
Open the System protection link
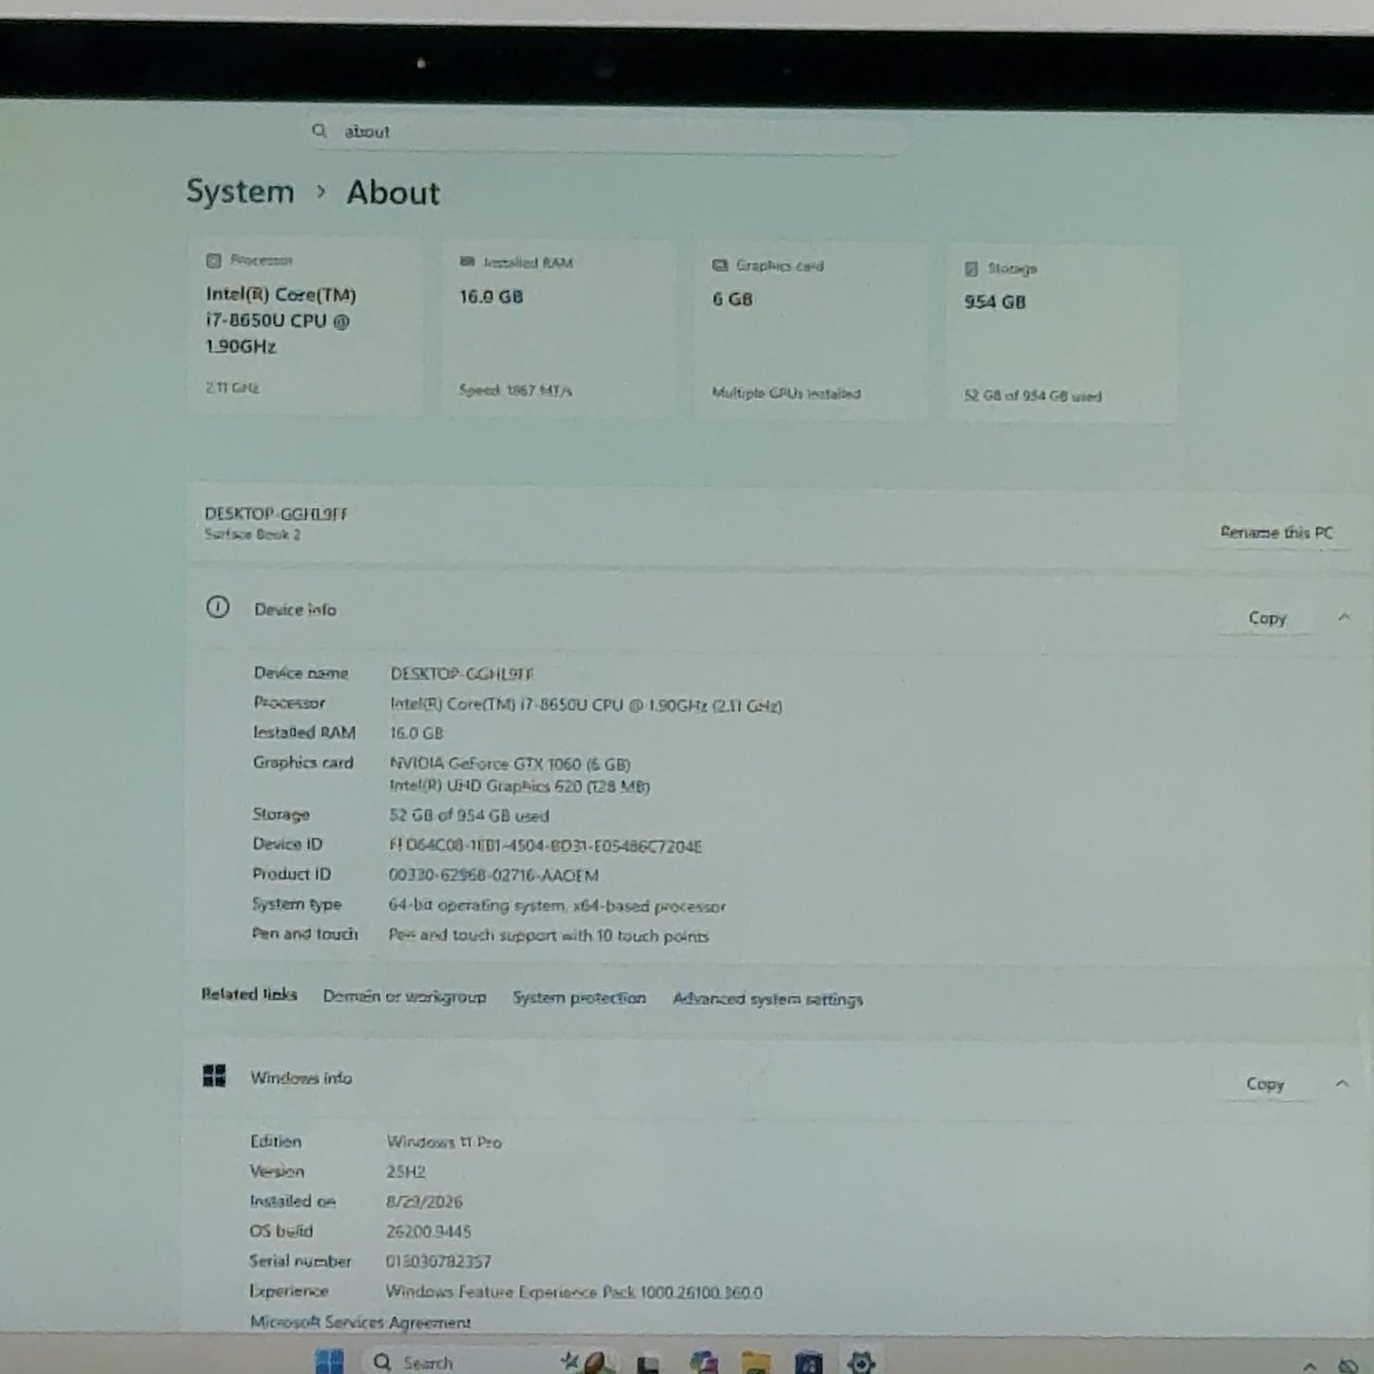(x=579, y=997)
